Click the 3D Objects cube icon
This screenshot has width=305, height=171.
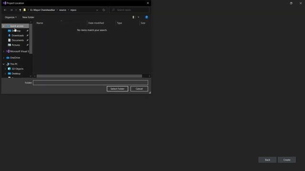[x=9, y=69]
